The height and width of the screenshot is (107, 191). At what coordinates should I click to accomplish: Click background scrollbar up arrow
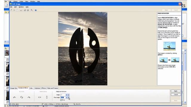pyautogui.click(x=185, y=53)
